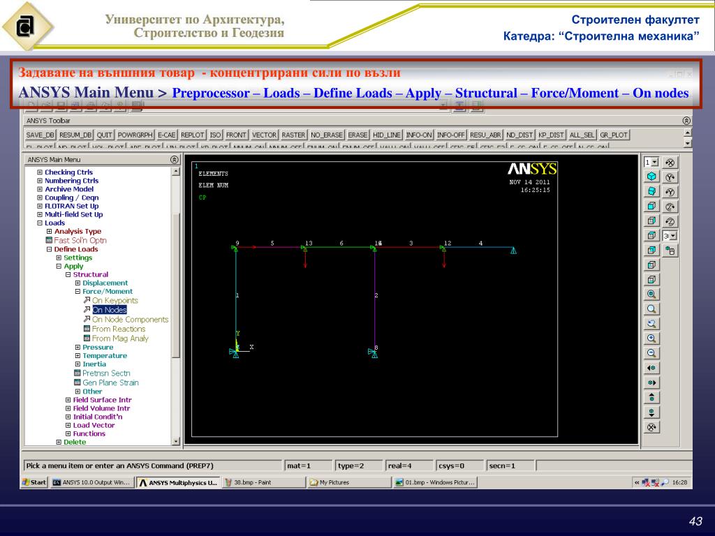
Task: Expand the Archive Model node
Action: tap(40, 189)
